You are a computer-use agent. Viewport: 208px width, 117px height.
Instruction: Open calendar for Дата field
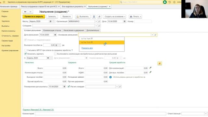click(124, 21)
